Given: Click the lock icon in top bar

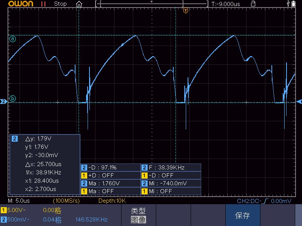Looking at the screenshot, I should 253,4.
